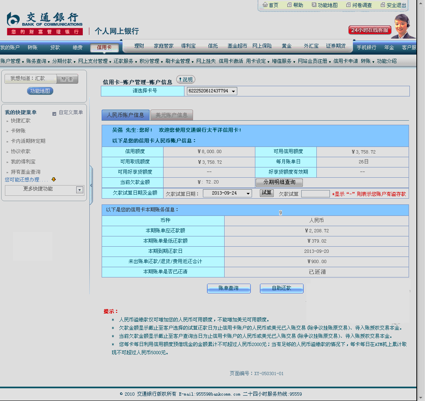
Task: Open the 问卷调查 survey icon
Action: [348, 5]
